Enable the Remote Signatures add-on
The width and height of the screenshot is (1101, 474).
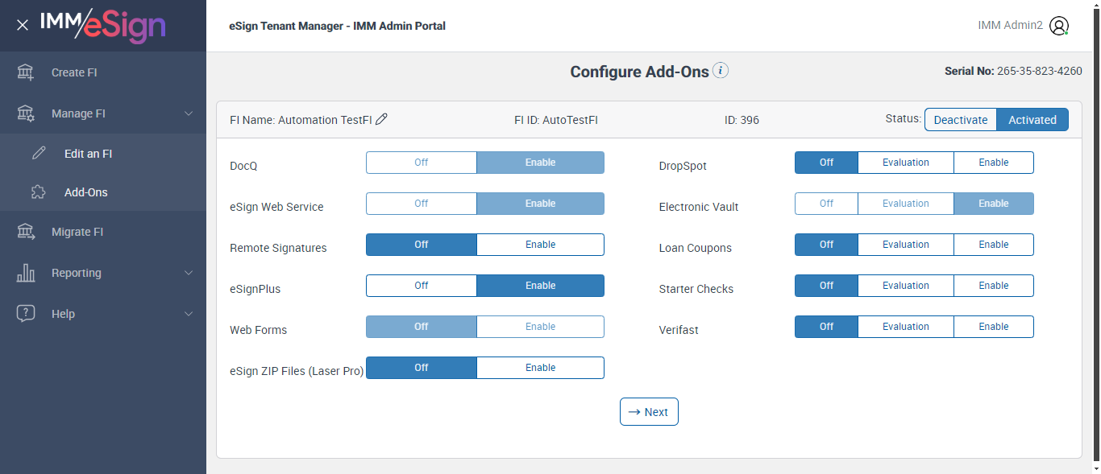[540, 245]
